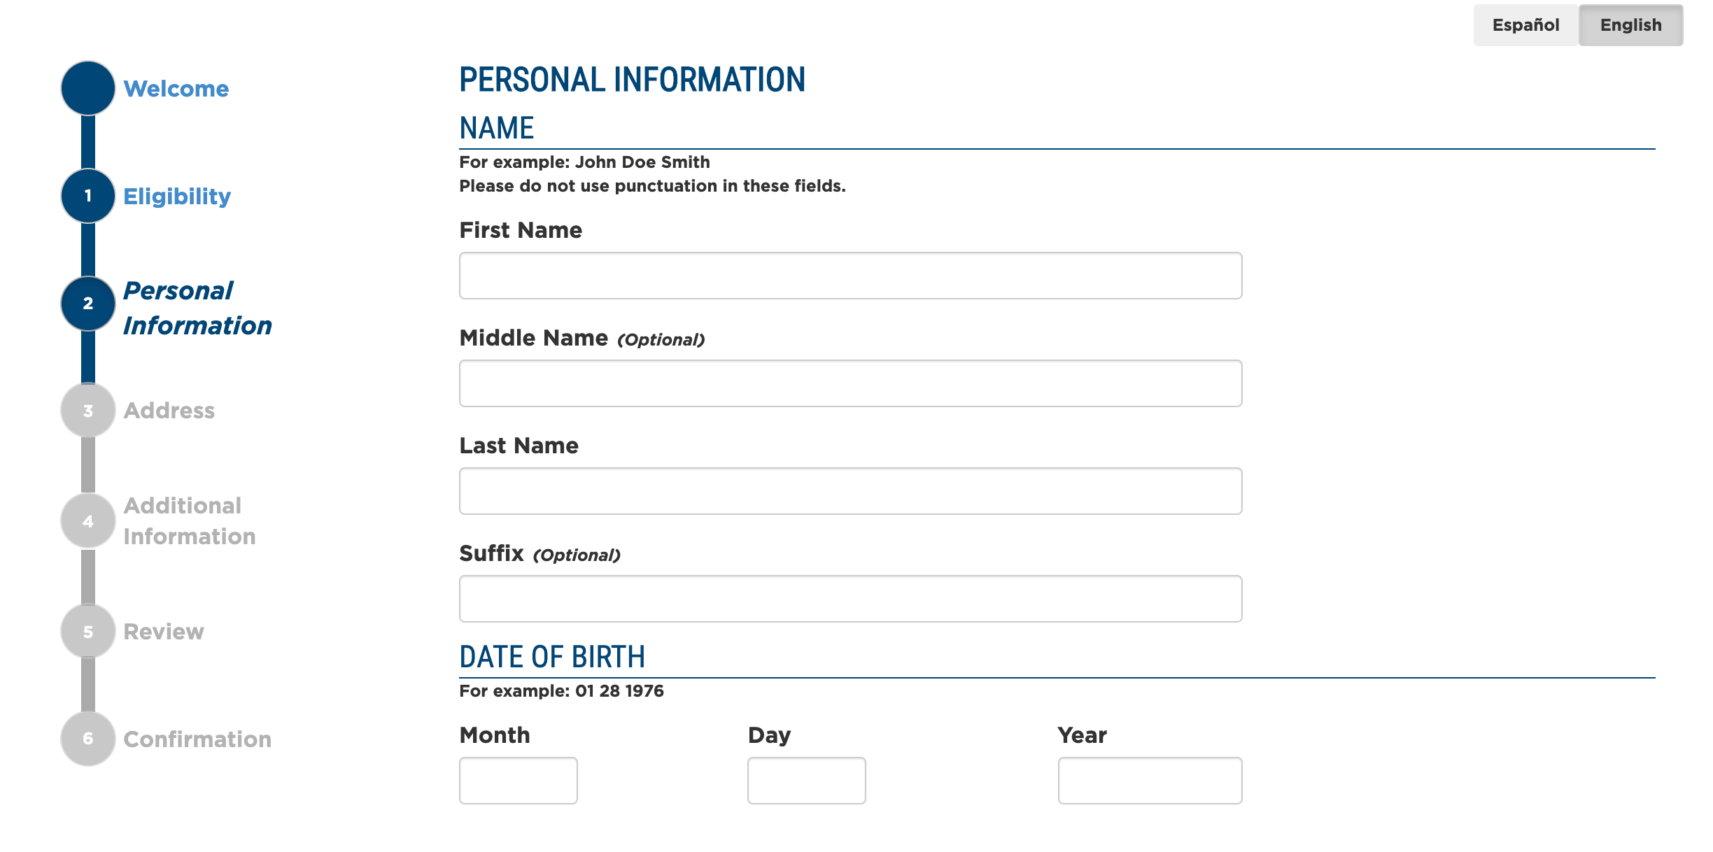Switch language to Español

1525,25
